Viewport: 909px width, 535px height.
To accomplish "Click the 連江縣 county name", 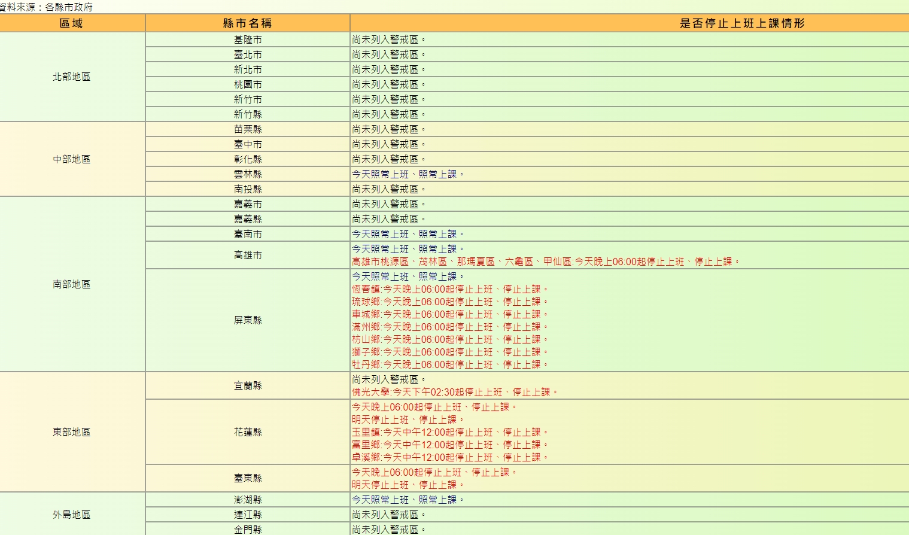I will click(248, 515).
